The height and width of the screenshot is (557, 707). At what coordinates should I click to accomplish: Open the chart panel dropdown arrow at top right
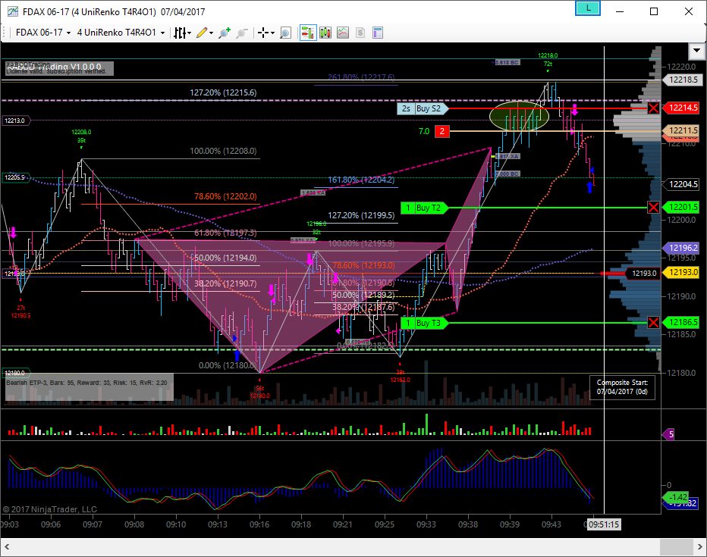coord(696,51)
